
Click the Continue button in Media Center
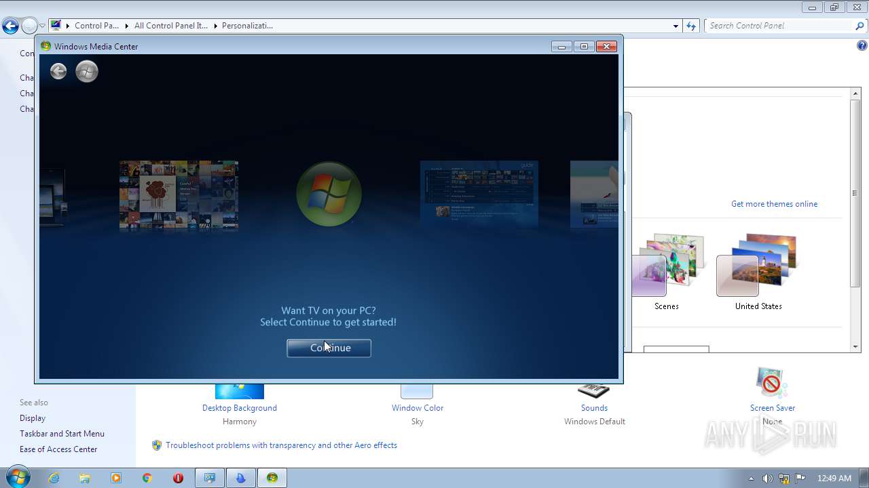329,348
